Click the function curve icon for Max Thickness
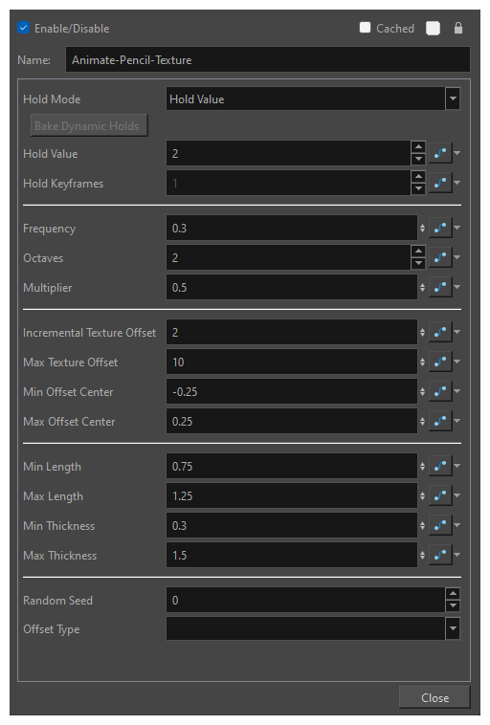This screenshot has height=725, width=490. pos(440,556)
